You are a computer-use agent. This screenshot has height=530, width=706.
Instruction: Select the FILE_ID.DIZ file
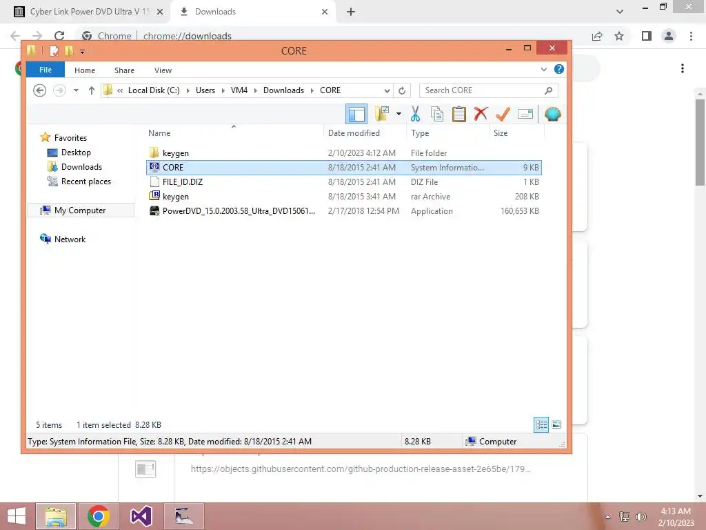(344, 182)
